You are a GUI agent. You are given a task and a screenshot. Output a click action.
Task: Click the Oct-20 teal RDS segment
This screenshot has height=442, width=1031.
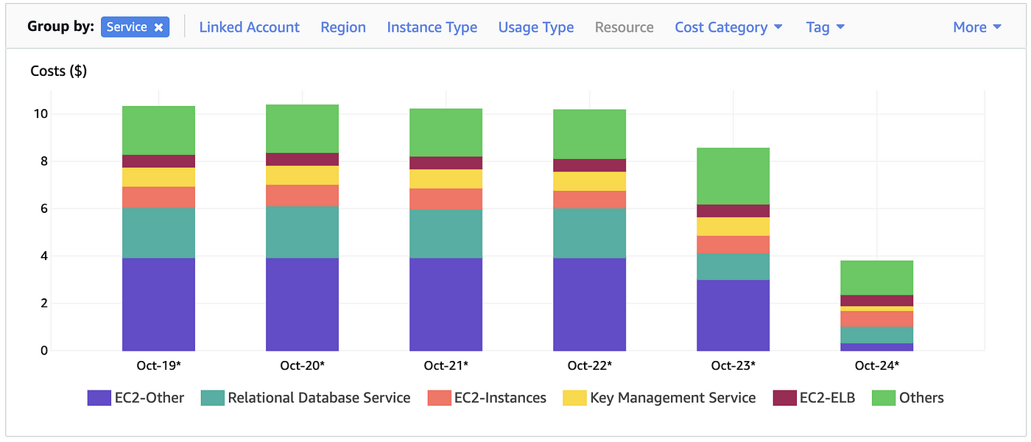302,232
